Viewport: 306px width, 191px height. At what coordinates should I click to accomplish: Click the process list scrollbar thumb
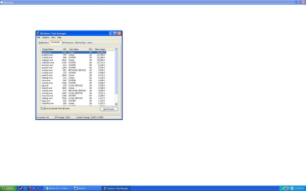click(116, 72)
